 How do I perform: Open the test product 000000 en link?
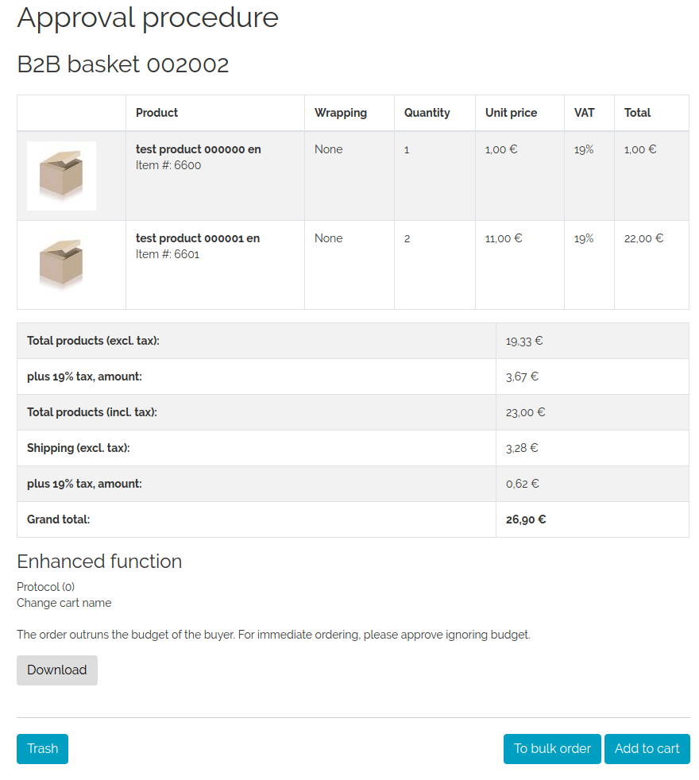coord(198,149)
